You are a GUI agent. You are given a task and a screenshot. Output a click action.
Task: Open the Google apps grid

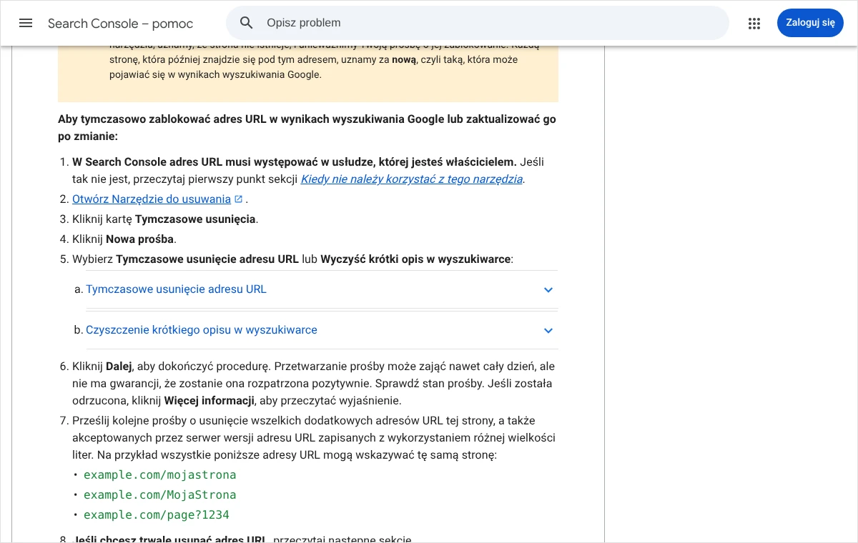[754, 23]
